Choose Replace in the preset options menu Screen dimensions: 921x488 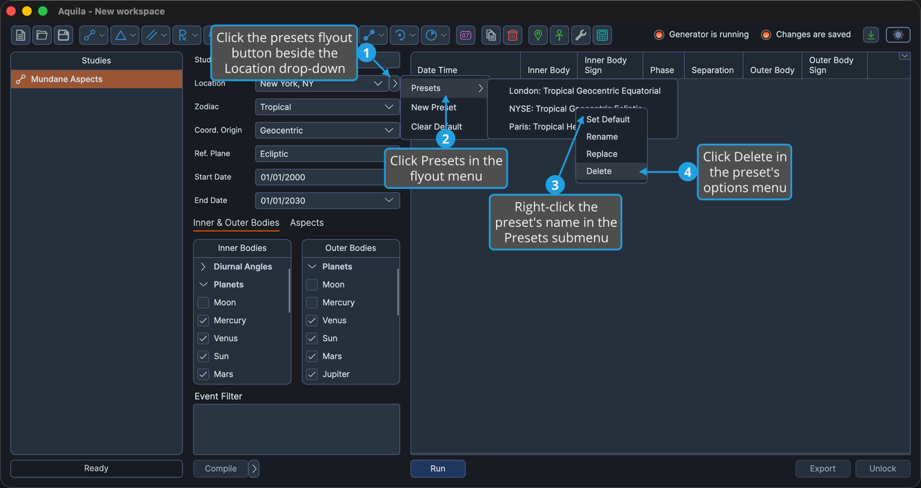(x=611, y=154)
